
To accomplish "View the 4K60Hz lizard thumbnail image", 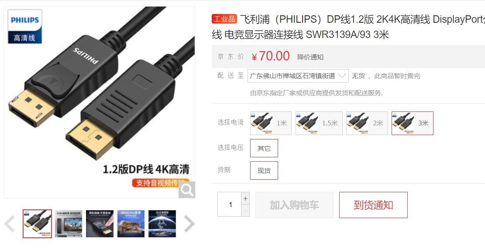I will coord(131,224).
